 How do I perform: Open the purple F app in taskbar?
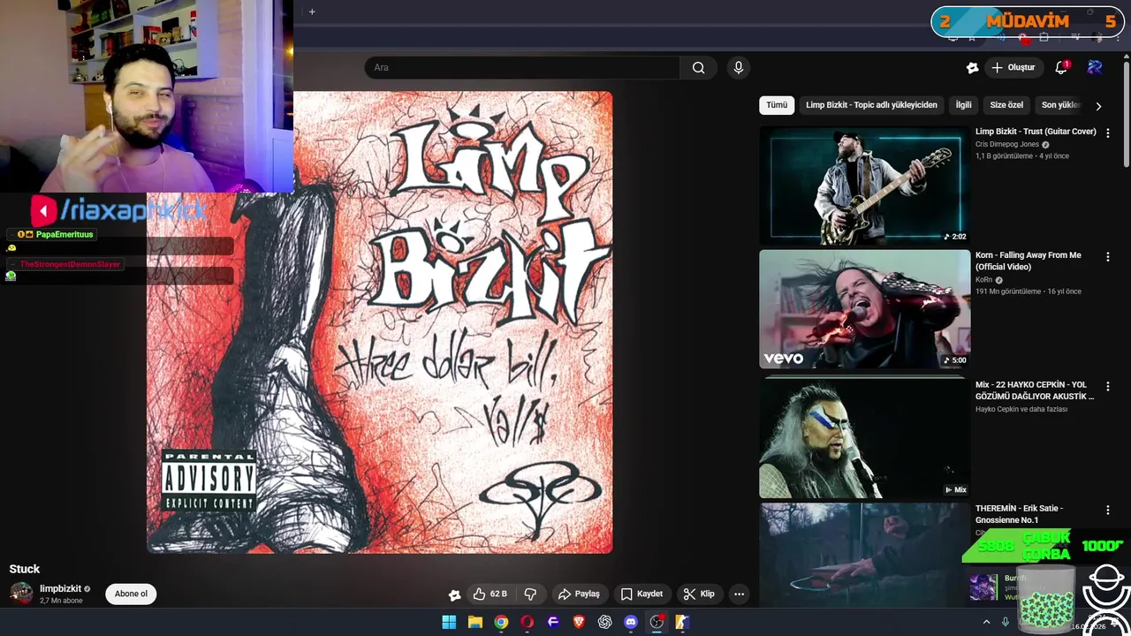(x=553, y=622)
